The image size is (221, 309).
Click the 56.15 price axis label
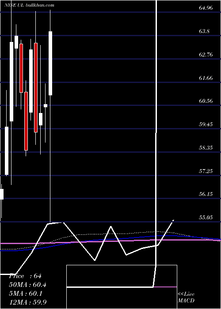(206, 194)
